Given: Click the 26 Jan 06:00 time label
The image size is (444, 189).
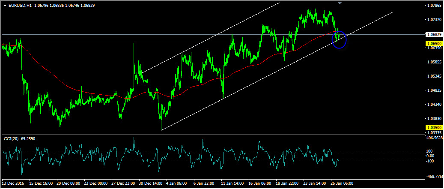Looking at the screenshot, I should coord(343,183).
